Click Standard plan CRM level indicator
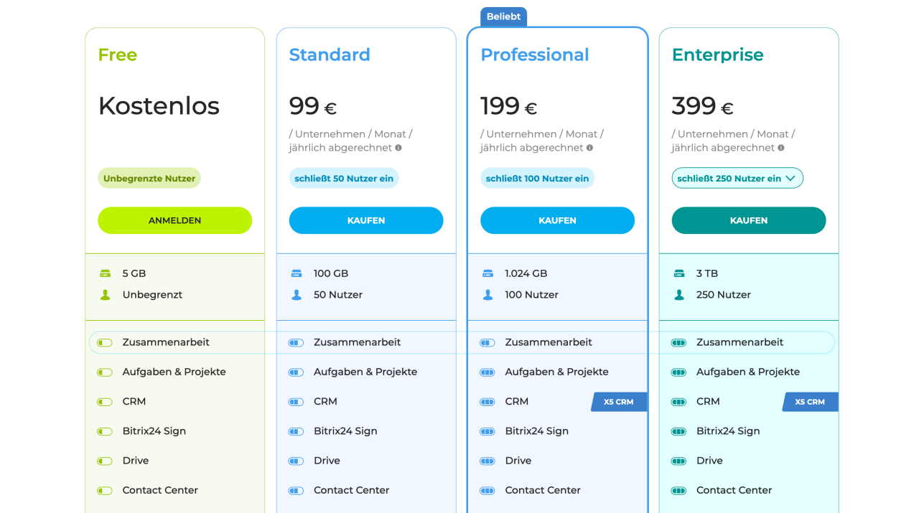 [296, 402]
